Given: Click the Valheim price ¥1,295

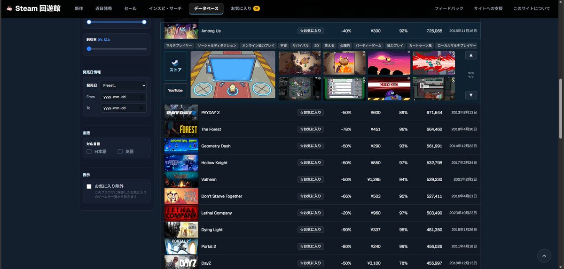Looking at the screenshot, I should point(374,179).
